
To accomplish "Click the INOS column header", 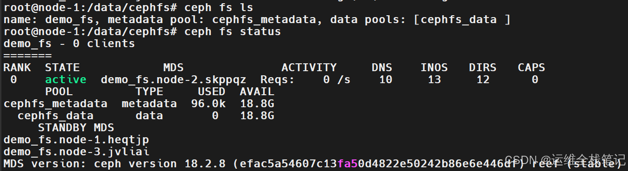I will 434,67.
